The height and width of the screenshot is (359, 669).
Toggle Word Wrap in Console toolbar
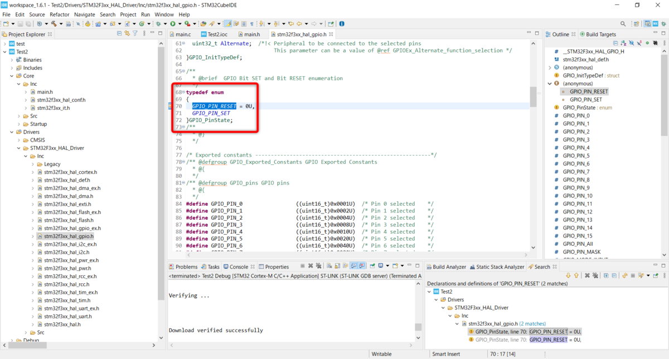tap(345, 266)
